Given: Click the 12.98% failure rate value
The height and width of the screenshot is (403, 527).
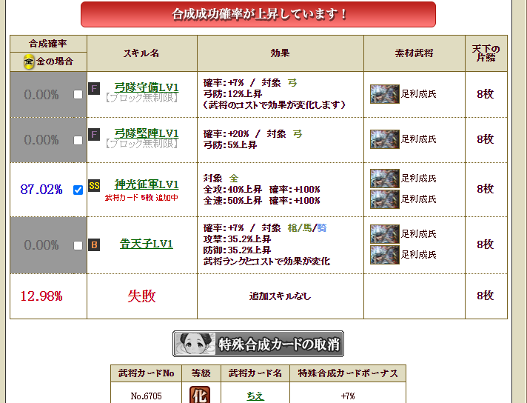Looking at the screenshot, I should point(41,296).
